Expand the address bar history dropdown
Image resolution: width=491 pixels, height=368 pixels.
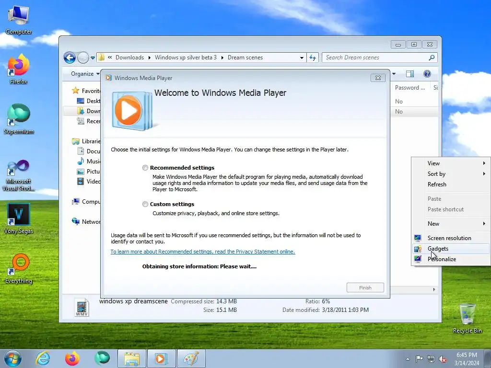coord(302,57)
